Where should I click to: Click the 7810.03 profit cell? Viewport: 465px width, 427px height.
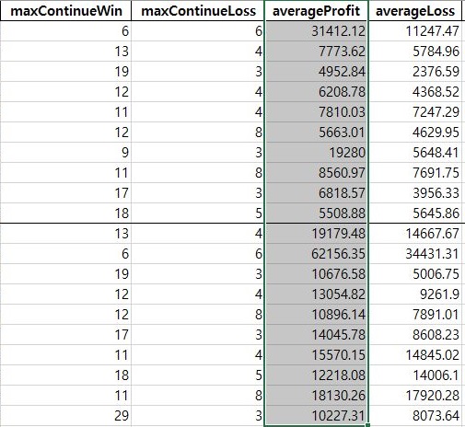coord(316,112)
